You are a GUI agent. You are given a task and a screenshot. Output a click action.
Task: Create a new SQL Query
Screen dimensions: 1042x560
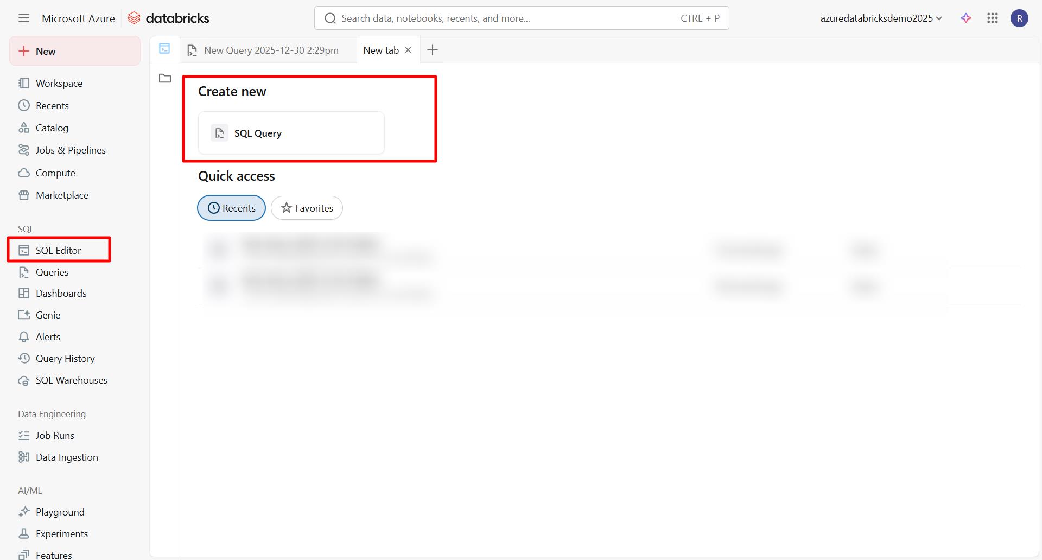coord(291,133)
